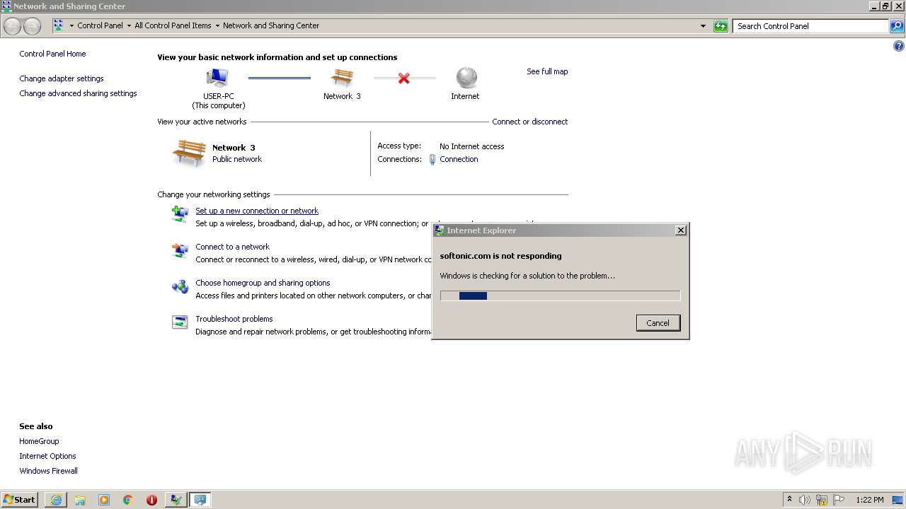The width and height of the screenshot is (906, 509).
Task: Click the Internet globe icon
Action: point(466,78)
